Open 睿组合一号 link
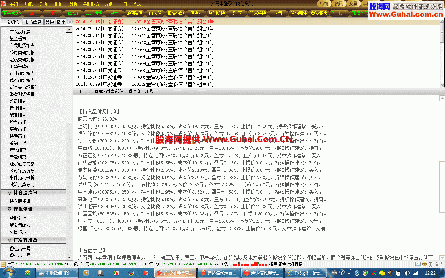The width and height of the screenshot is (445, 278). 20,248
